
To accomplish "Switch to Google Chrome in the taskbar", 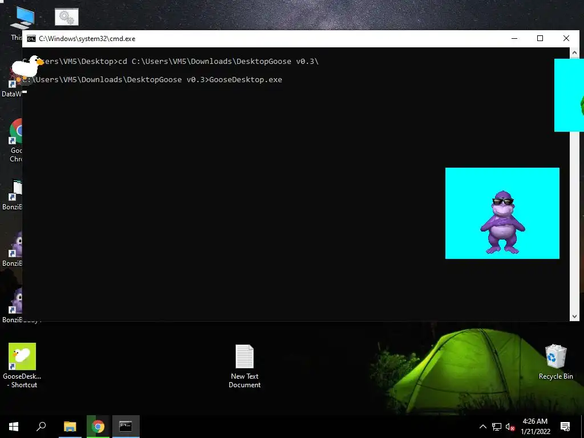I will click(x=98, y=427).
